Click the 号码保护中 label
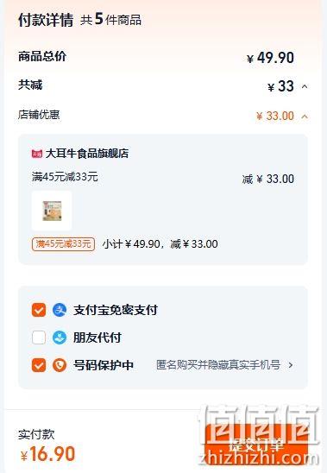 point(104,365)
